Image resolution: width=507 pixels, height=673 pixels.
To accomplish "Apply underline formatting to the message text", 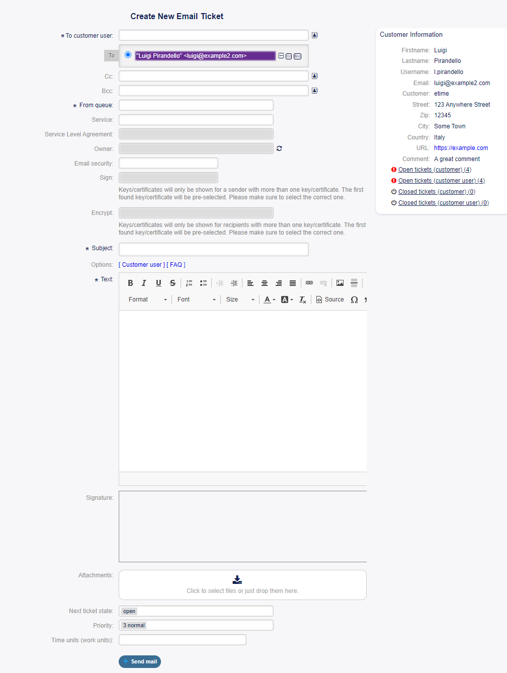I will click(158, 283).
